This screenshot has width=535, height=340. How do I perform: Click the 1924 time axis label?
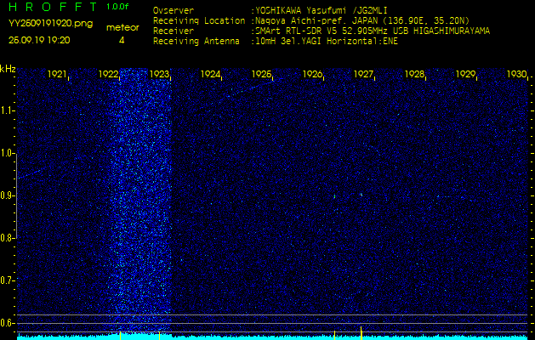(x=210, y=74)
